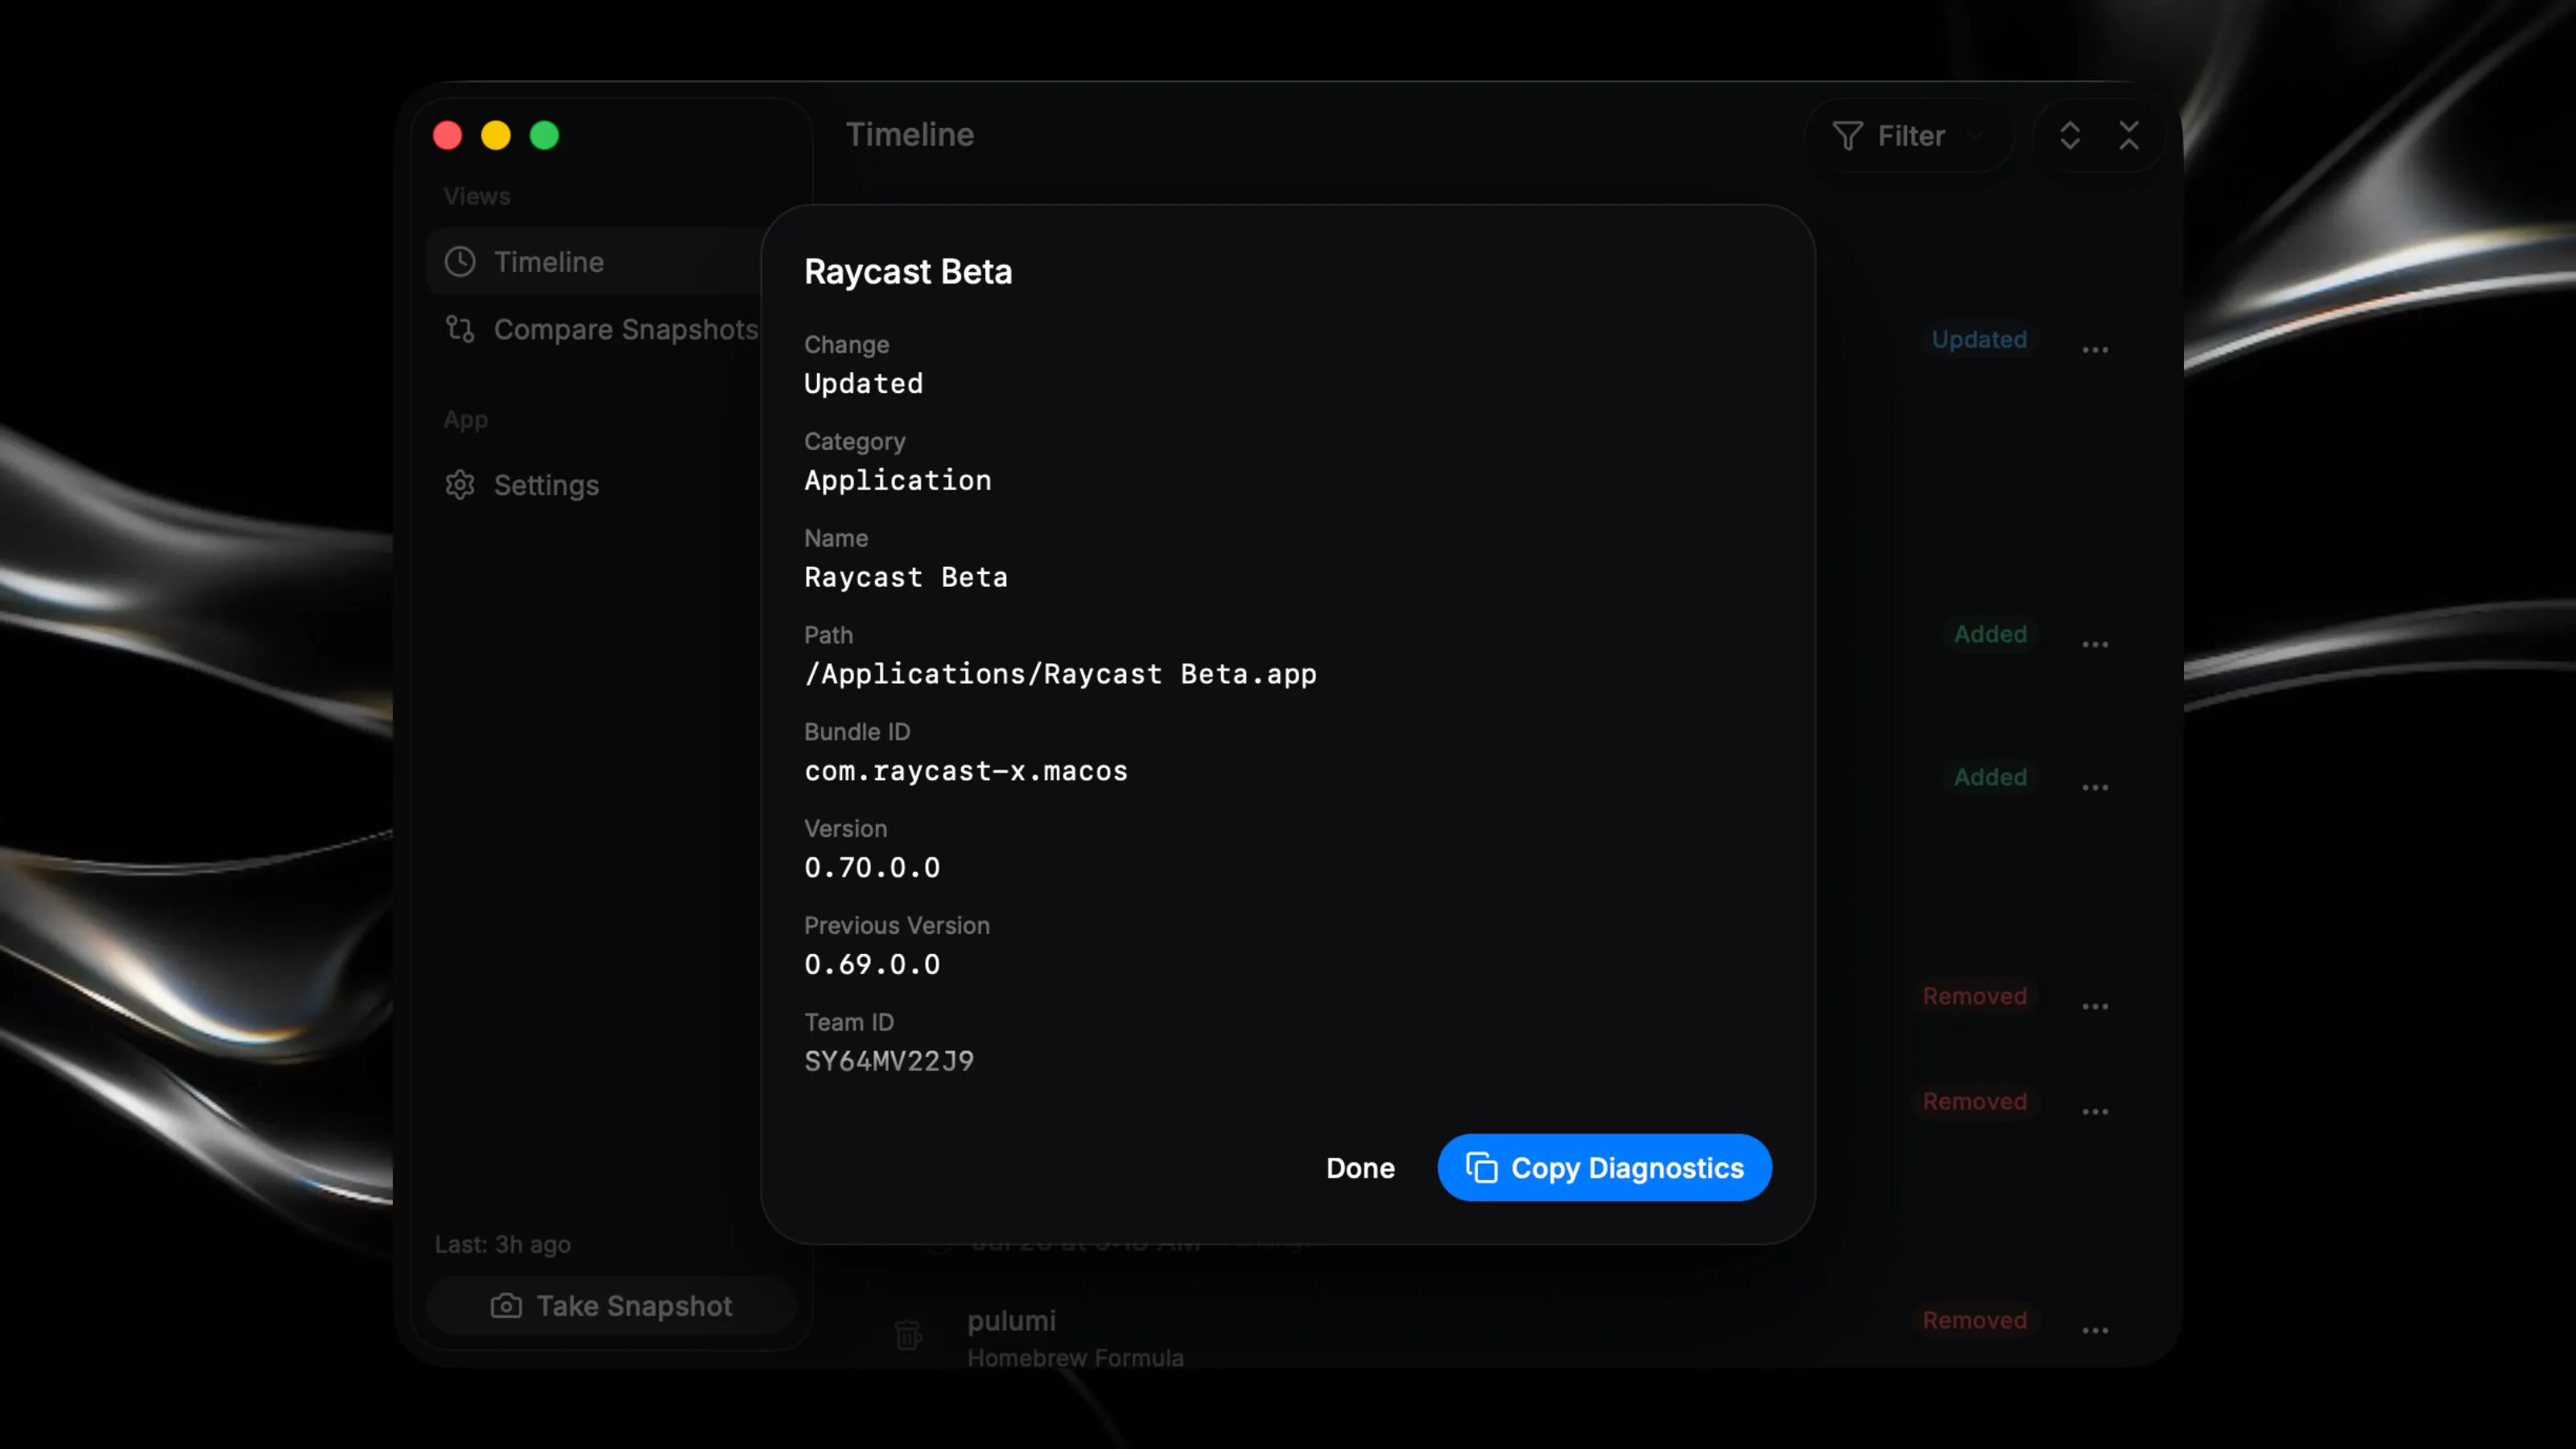The height and width of the screenshot is (1449, 2576).
Task: Open more options for first Added entry
Action: pyautogui.click(x=2095, y=645)
